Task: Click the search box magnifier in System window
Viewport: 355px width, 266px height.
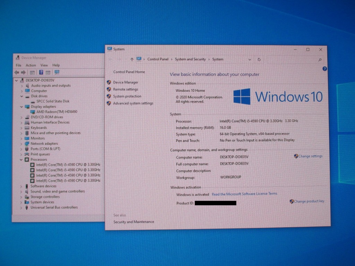Action: [x=320, y=60]
